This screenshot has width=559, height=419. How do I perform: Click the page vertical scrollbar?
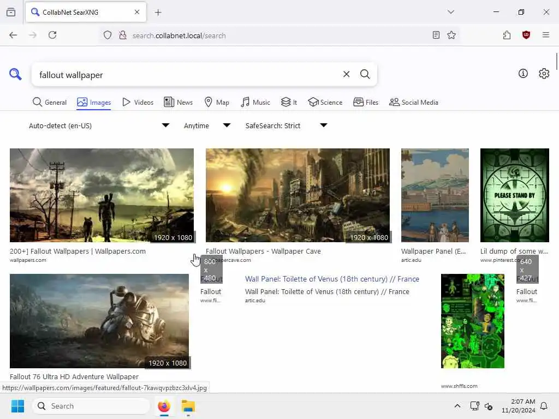(x=556, y=61)
